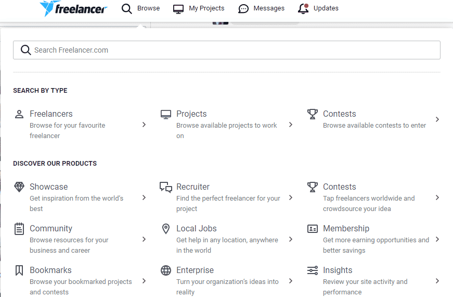Open Local Jobs link
This screenshot has width=453, height=297.
tap(197, 228)
